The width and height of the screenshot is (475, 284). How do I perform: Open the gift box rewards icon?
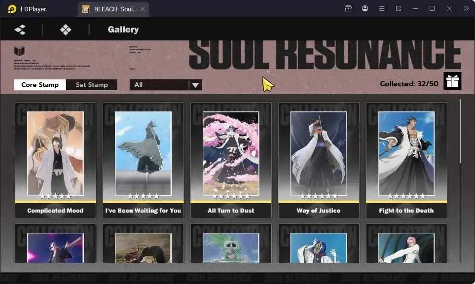pos(452,81)
